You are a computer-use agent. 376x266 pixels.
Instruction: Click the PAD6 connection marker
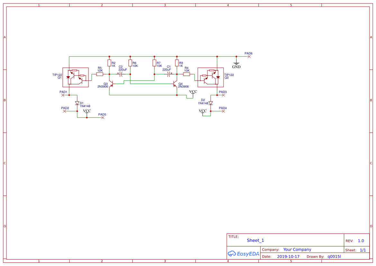point(249,56)
